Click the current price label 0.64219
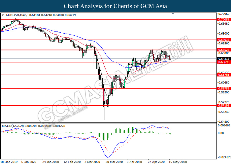 pyautogui.click(x=224, y=59)
